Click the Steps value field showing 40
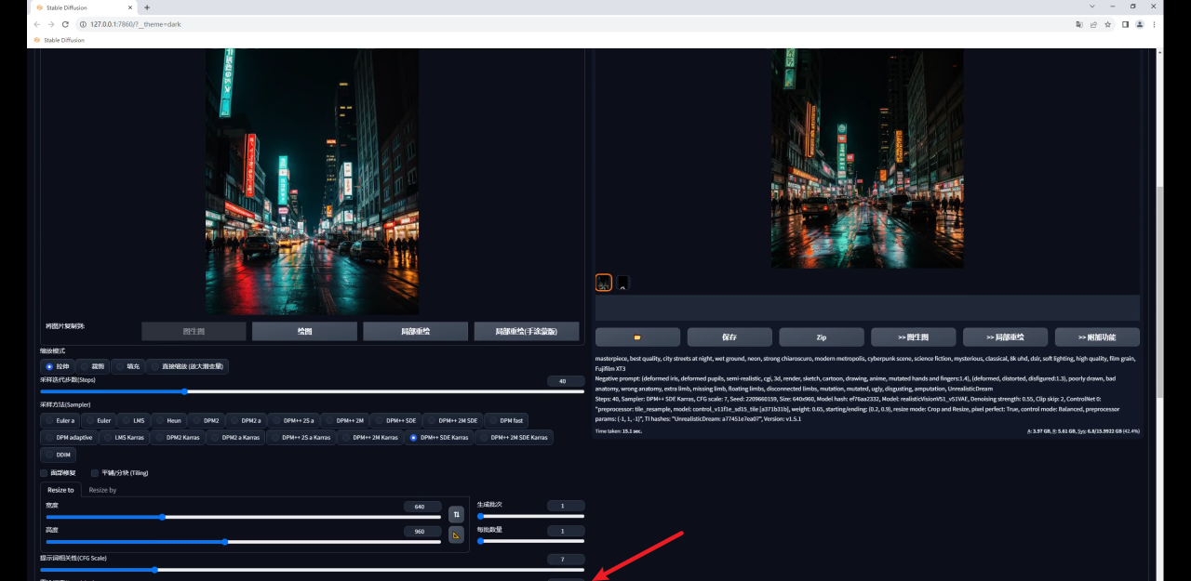This screenshot has height=581, width=1191. coord(566,381)
